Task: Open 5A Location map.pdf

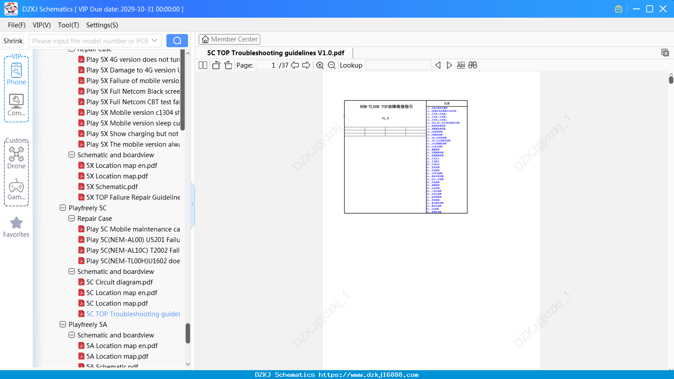Action: pyautogui.click(x=117, y=356)
